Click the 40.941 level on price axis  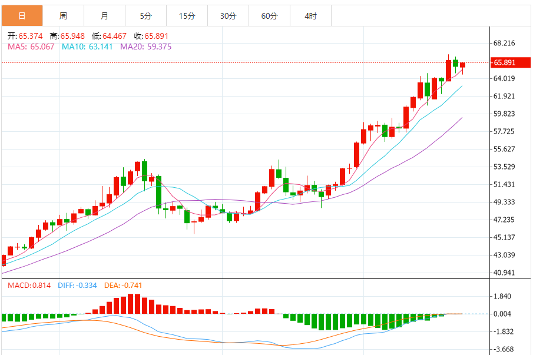[x=505, y=273]
